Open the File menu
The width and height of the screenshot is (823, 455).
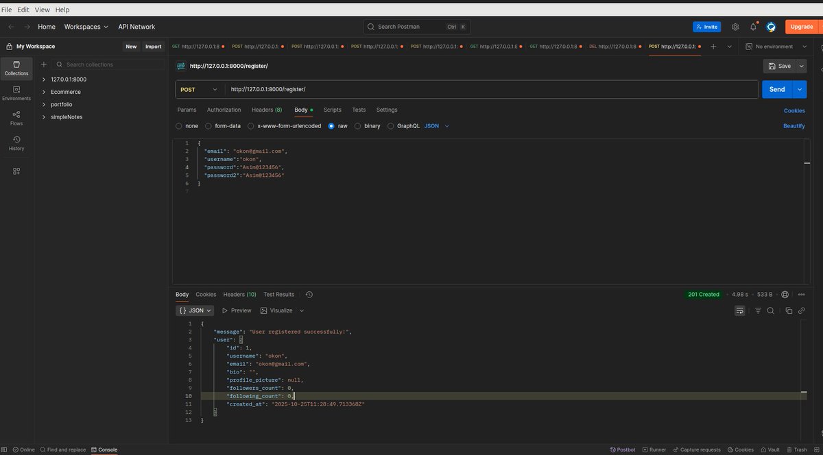pos(7,10)
